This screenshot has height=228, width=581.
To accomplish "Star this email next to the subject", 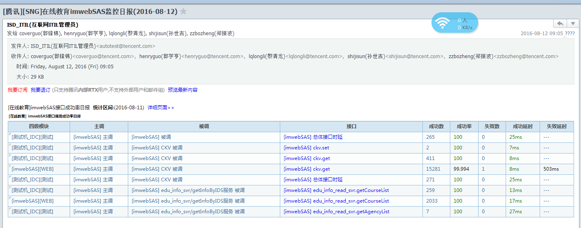I will [x=184, y=11].
